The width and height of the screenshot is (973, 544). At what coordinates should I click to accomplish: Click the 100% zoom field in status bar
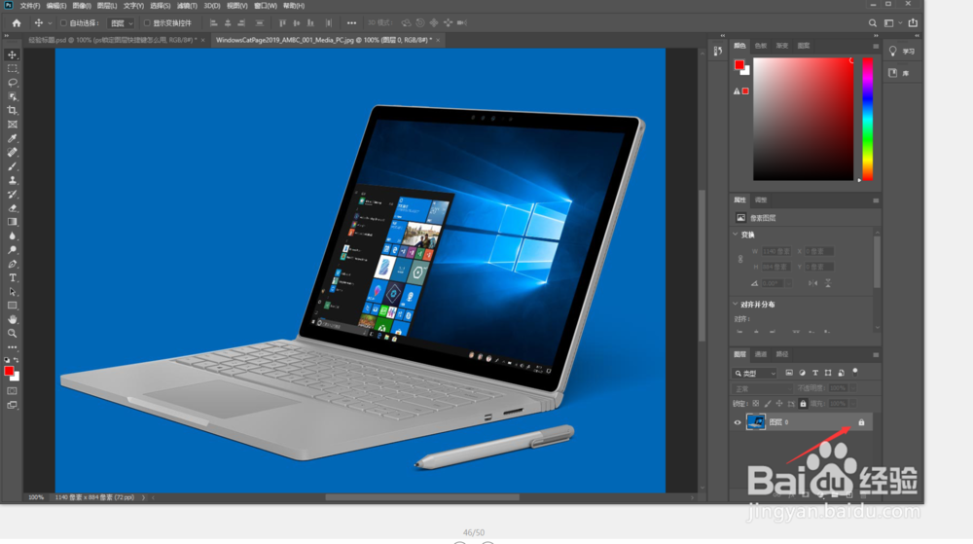click(x=36, y=497)
